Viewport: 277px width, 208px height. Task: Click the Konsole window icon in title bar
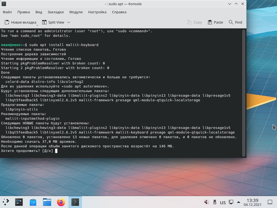pos(4,4)
